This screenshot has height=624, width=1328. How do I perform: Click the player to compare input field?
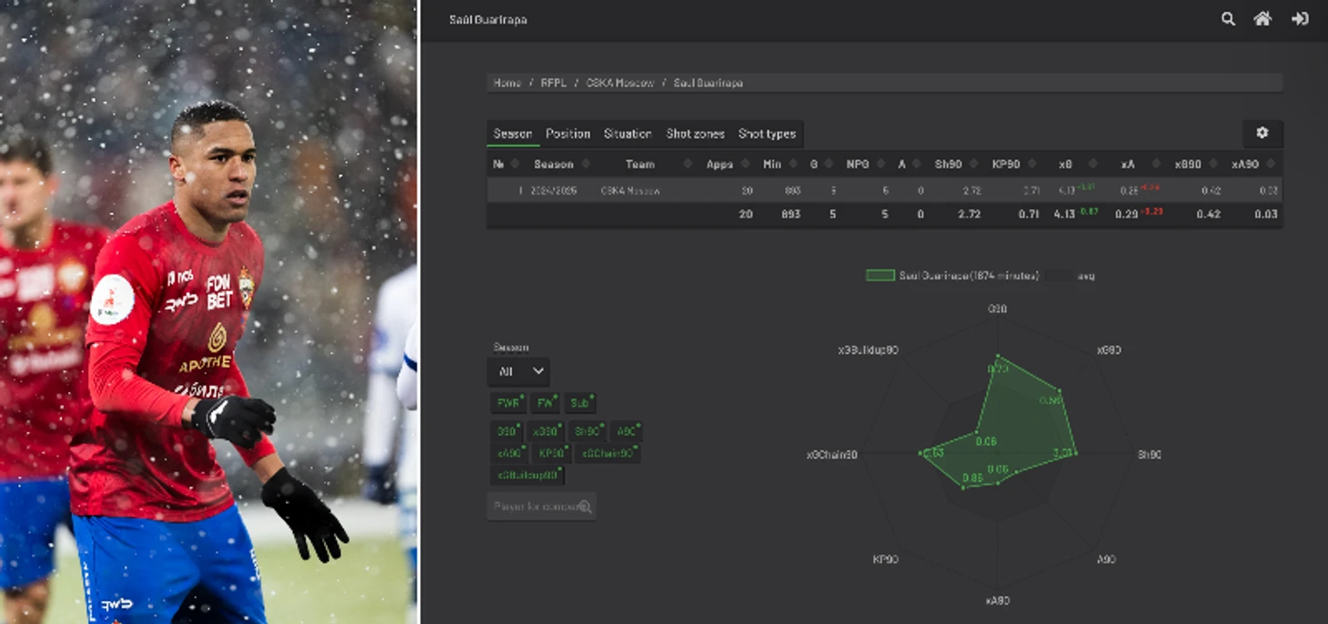tap(541, 507)
